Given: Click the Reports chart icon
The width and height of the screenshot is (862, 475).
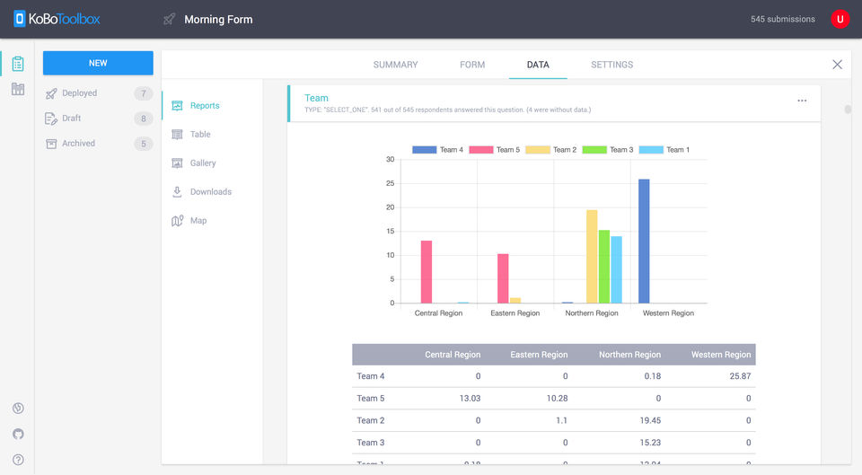Looking at the screenshot, I should pyautogui.click(x=177, y=106).
